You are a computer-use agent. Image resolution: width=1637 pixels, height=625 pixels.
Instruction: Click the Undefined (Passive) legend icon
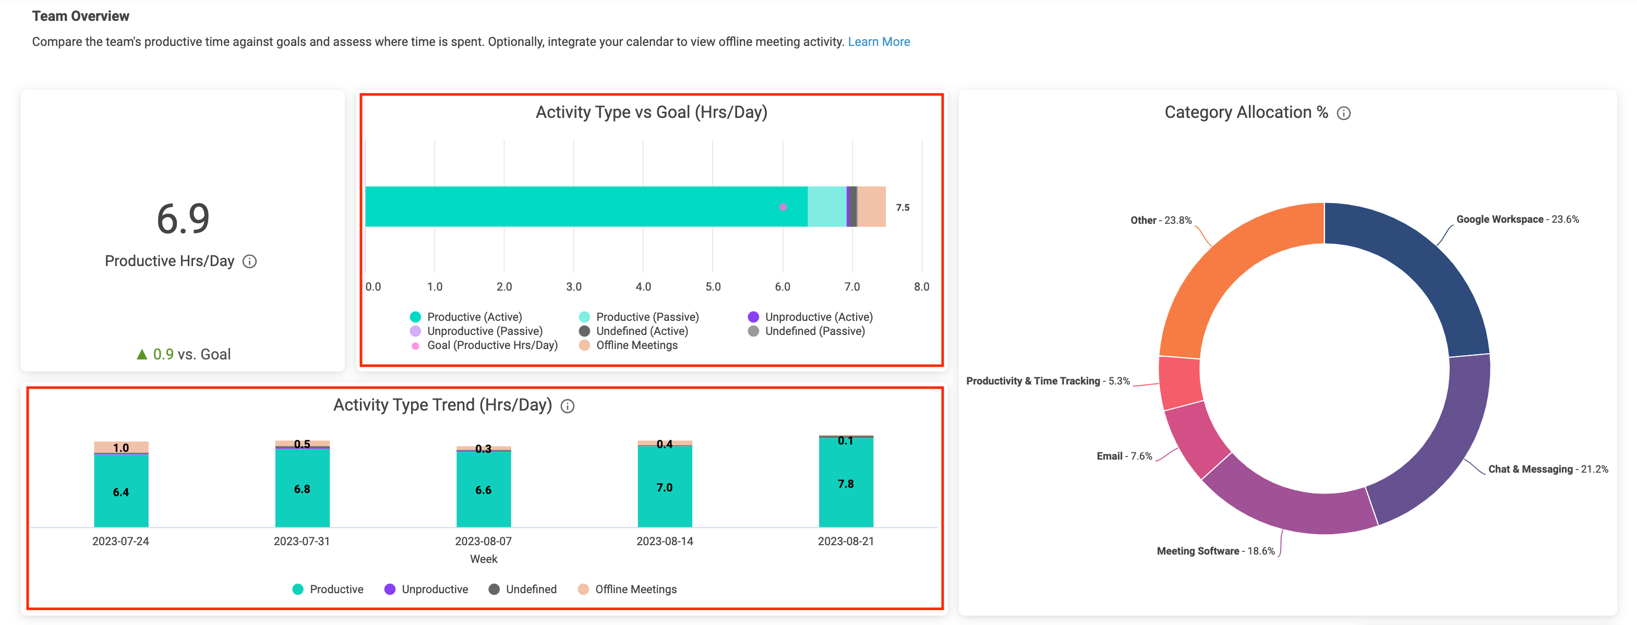click(x=754, y=331)
